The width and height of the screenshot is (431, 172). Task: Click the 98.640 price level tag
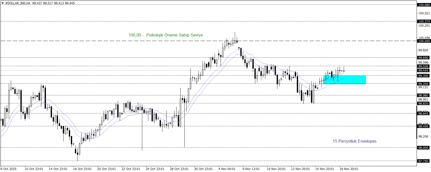(423, 114)
